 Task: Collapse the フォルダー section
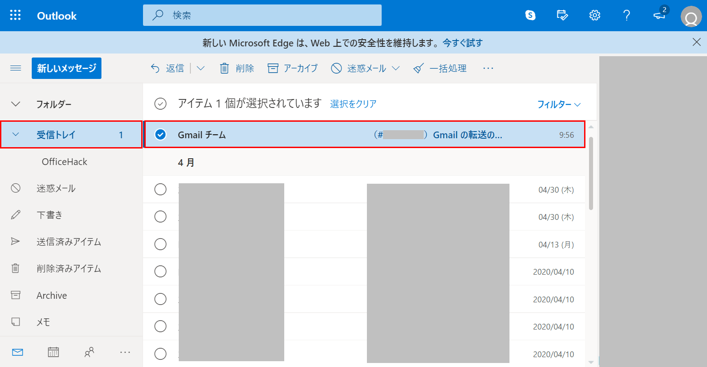click(x=16, y=104)
